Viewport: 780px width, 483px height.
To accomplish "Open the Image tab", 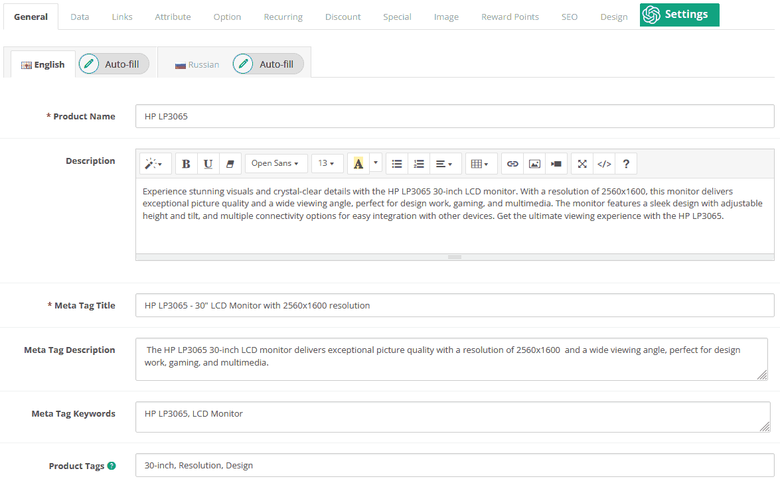I will pyautogui.click(x=446, y=17).
